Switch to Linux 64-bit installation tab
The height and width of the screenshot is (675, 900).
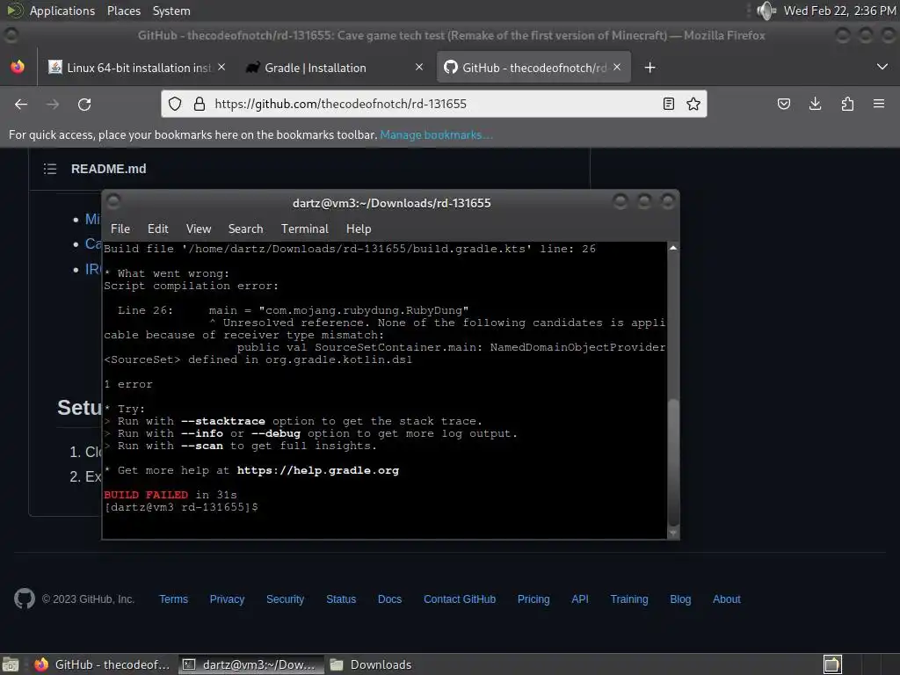tap(138, 68)
